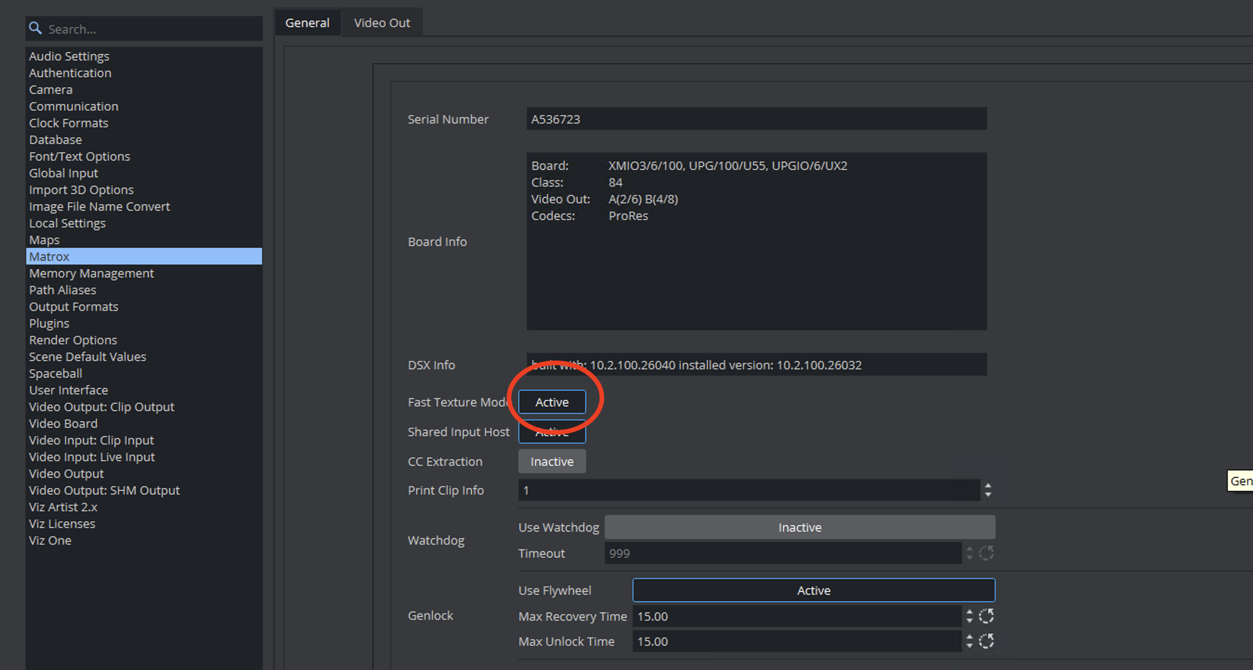Image resolution: width=1253 pixels, height=670 pixels.
Task: Open Audio Settings in sidebar
Action: (x=69, y=56)
